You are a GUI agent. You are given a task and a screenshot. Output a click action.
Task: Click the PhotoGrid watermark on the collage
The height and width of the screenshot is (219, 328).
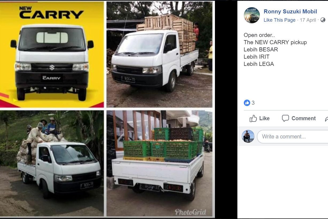(190, 212)
